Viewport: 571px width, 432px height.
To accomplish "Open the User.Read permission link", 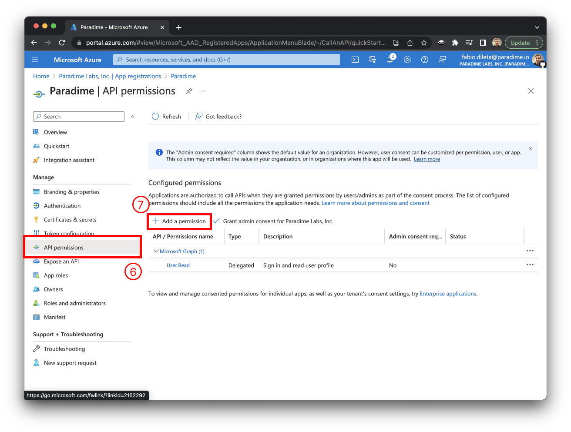I will (x=178, y=265).
